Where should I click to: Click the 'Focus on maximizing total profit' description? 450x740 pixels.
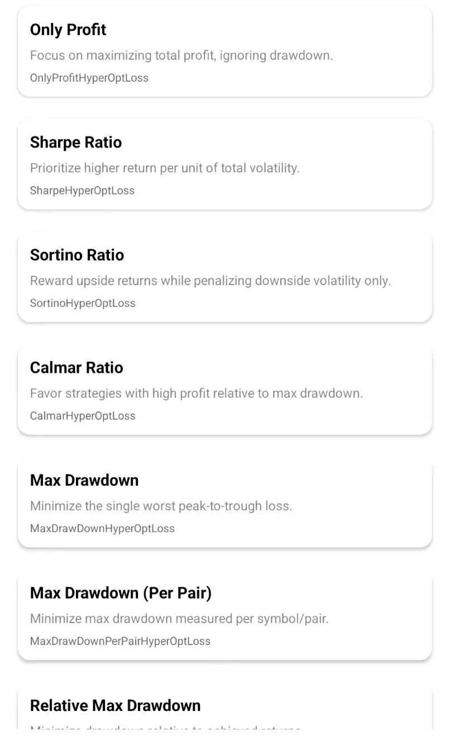181,55
